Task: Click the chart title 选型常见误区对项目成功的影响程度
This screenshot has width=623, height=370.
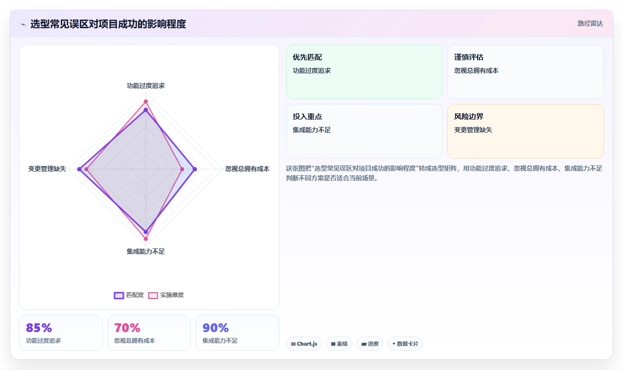Action: click(108, 24)
